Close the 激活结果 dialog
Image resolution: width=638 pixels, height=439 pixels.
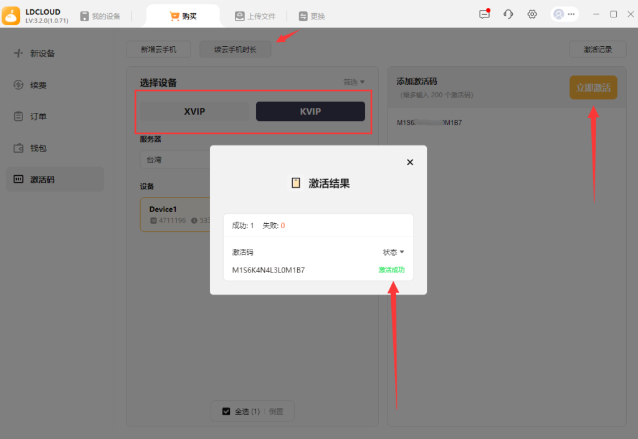tap(410, 162)
